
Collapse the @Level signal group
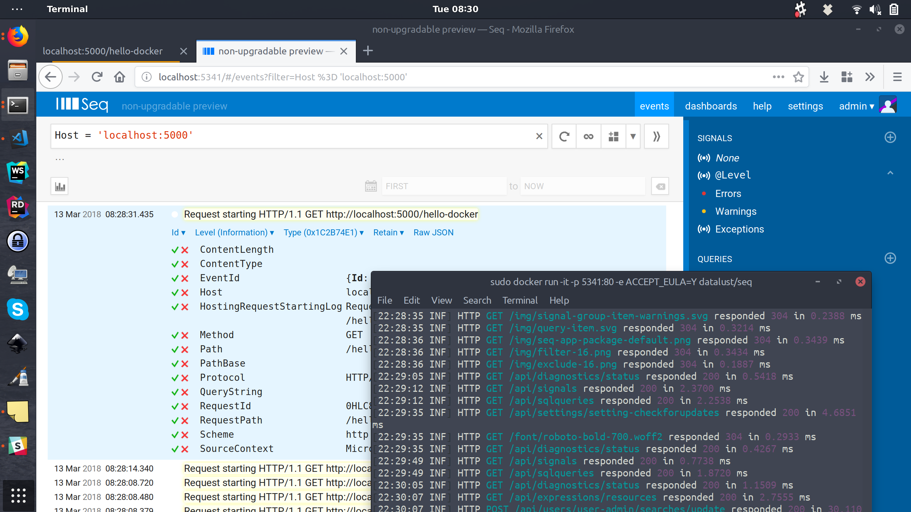tap(890, 173)
